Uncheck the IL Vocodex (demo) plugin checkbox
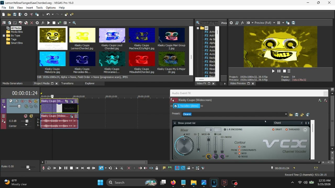Image resolution: width=335 pixels, height=188 pixels. click(x=176, y=106)
